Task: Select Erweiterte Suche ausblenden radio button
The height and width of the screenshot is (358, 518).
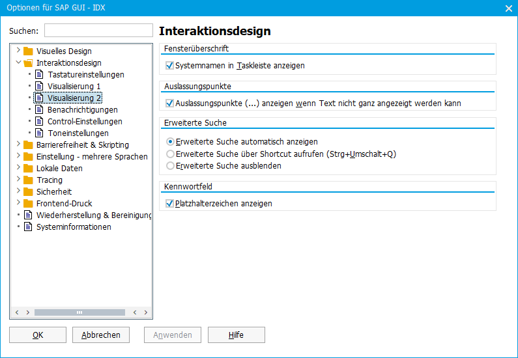Action: [x=170, y=165]
